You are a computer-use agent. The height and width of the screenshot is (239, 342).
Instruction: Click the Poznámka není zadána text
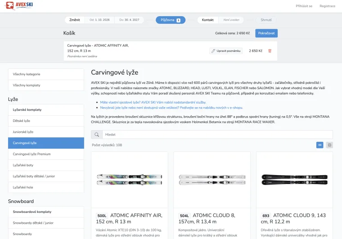coord(82,56)
